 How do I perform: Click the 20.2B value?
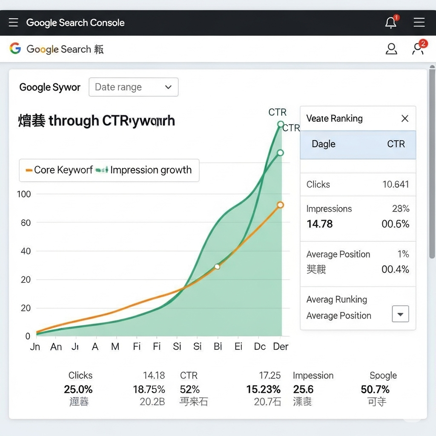[x=152, y=402]
